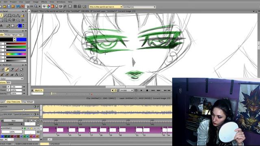Open the Windows menu
Screen dimensions: 260x146
coord(61,2)
